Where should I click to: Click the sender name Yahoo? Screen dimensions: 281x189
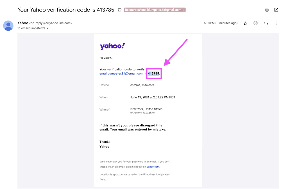(x=23, y=23)
